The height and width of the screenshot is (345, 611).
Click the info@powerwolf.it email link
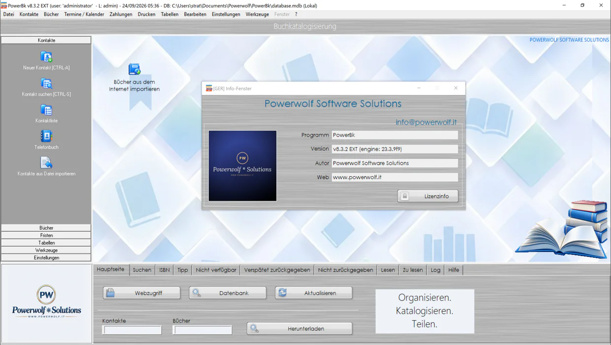tap(426, 122)
